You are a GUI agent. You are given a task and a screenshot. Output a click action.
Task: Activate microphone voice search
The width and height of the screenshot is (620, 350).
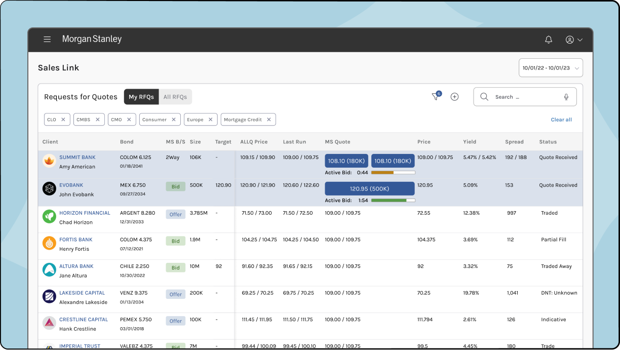(x=566, y=97)
